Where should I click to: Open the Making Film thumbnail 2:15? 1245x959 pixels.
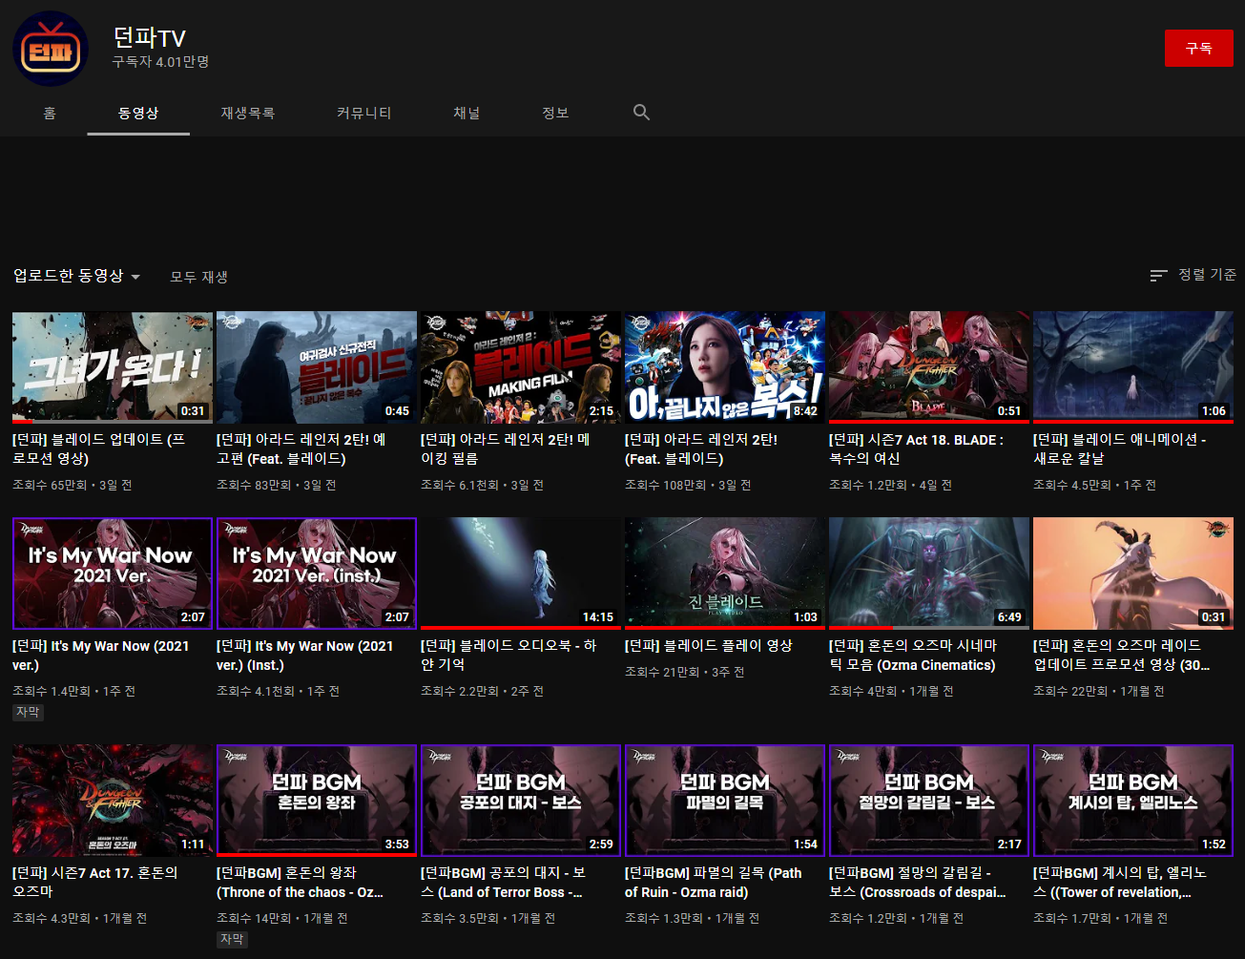521,367
